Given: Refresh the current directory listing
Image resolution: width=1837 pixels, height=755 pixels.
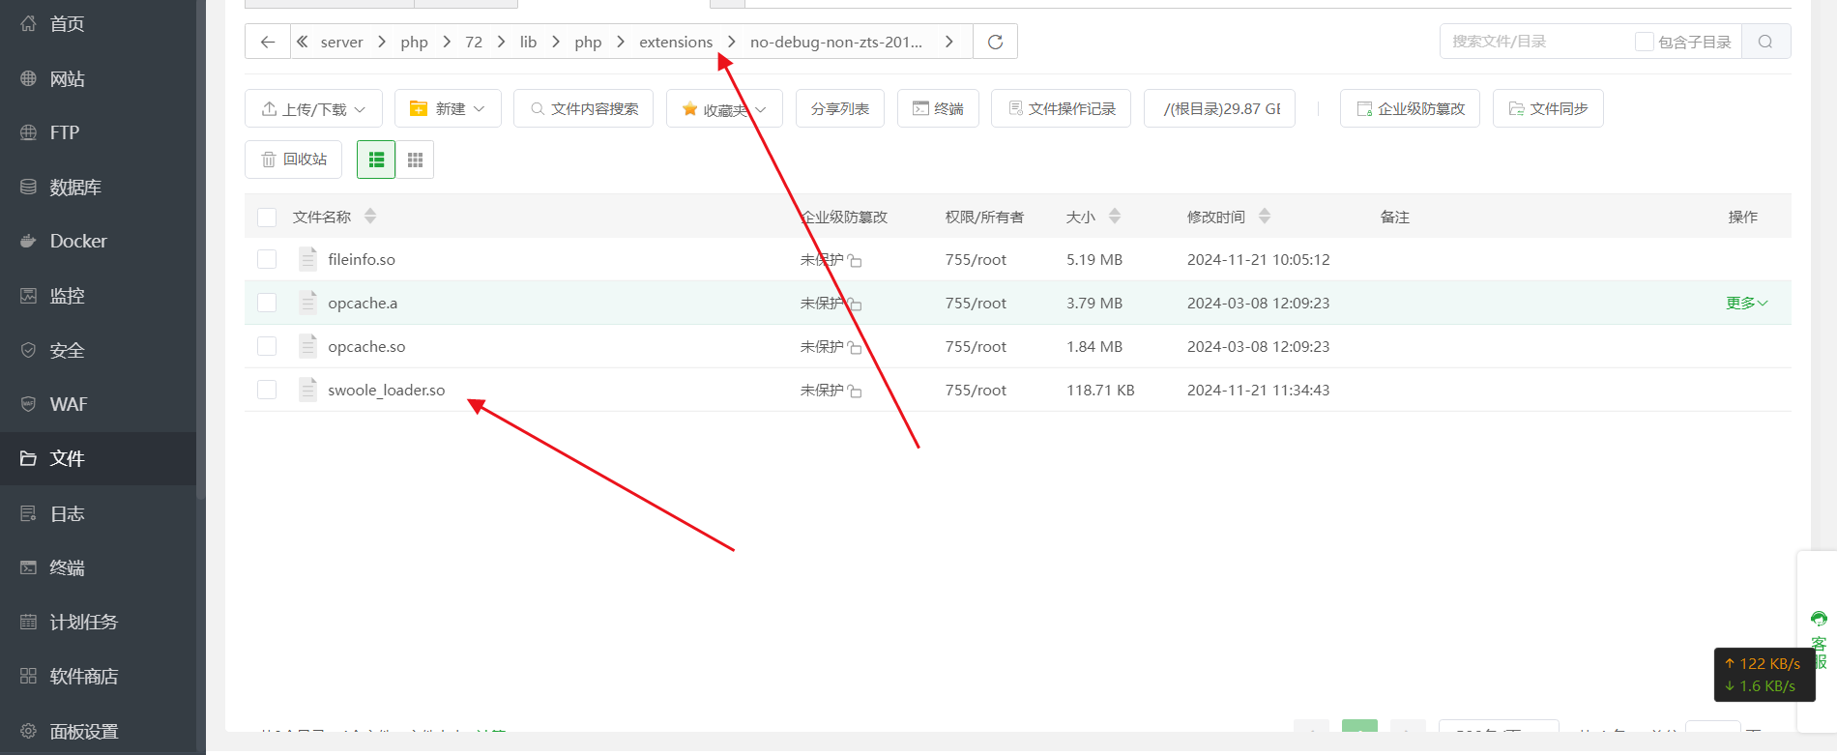Looking at the screenshot, I should pos(995,42).
